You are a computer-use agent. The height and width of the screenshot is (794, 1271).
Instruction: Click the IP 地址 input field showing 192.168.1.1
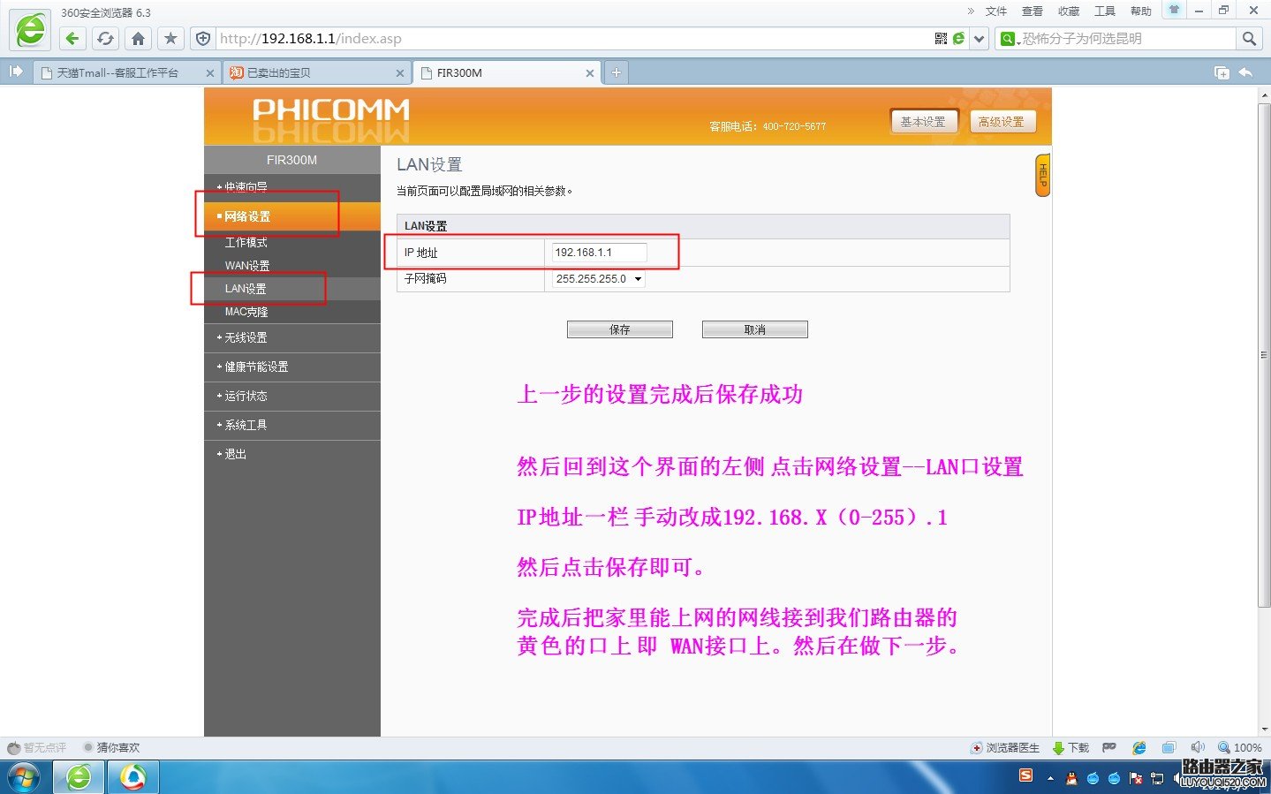click(597, 251)
